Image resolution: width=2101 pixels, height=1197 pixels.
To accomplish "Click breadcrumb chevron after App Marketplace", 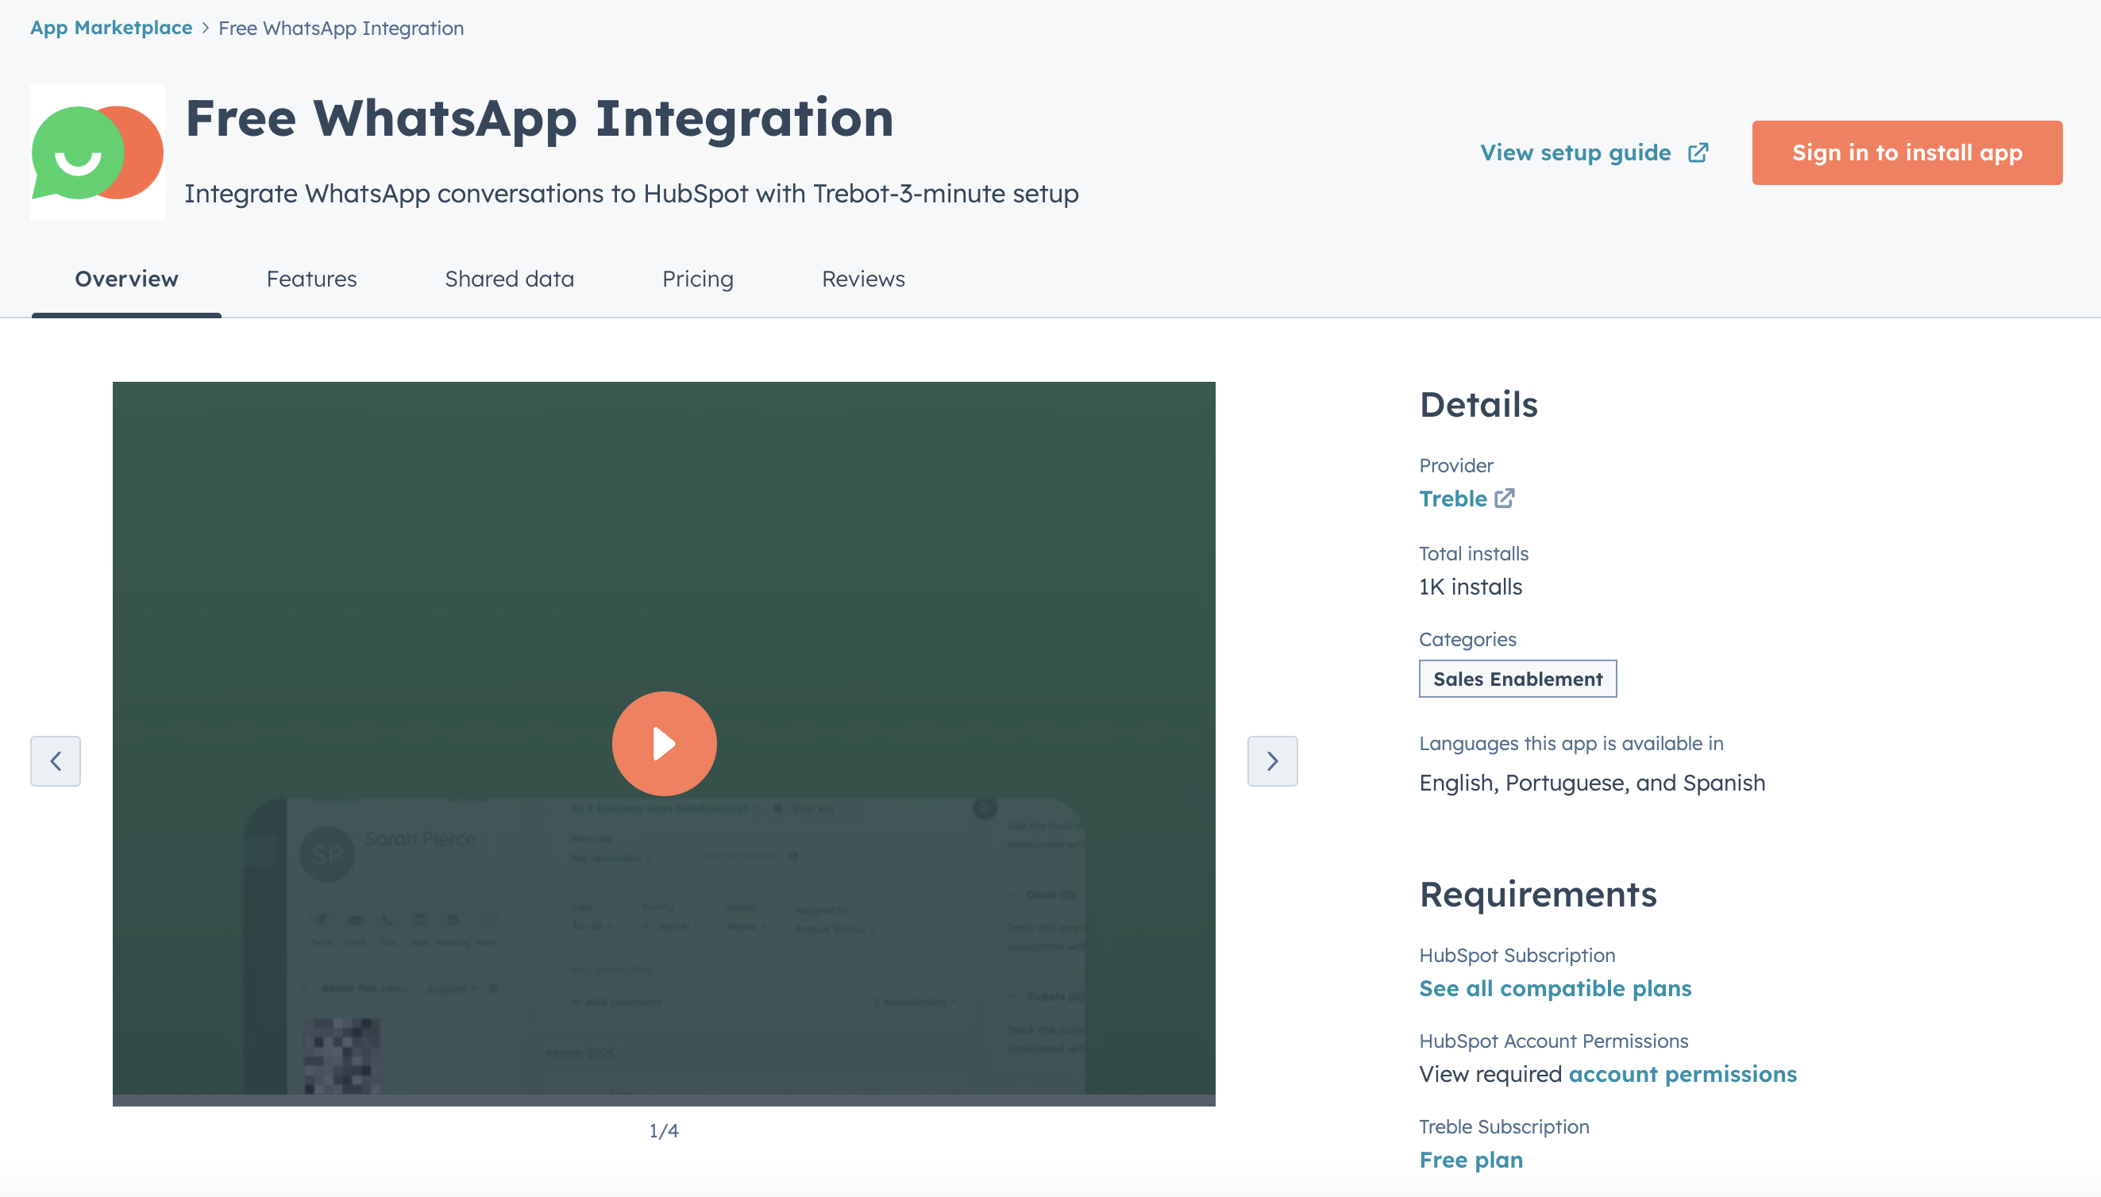I will (x=206, y=28).
